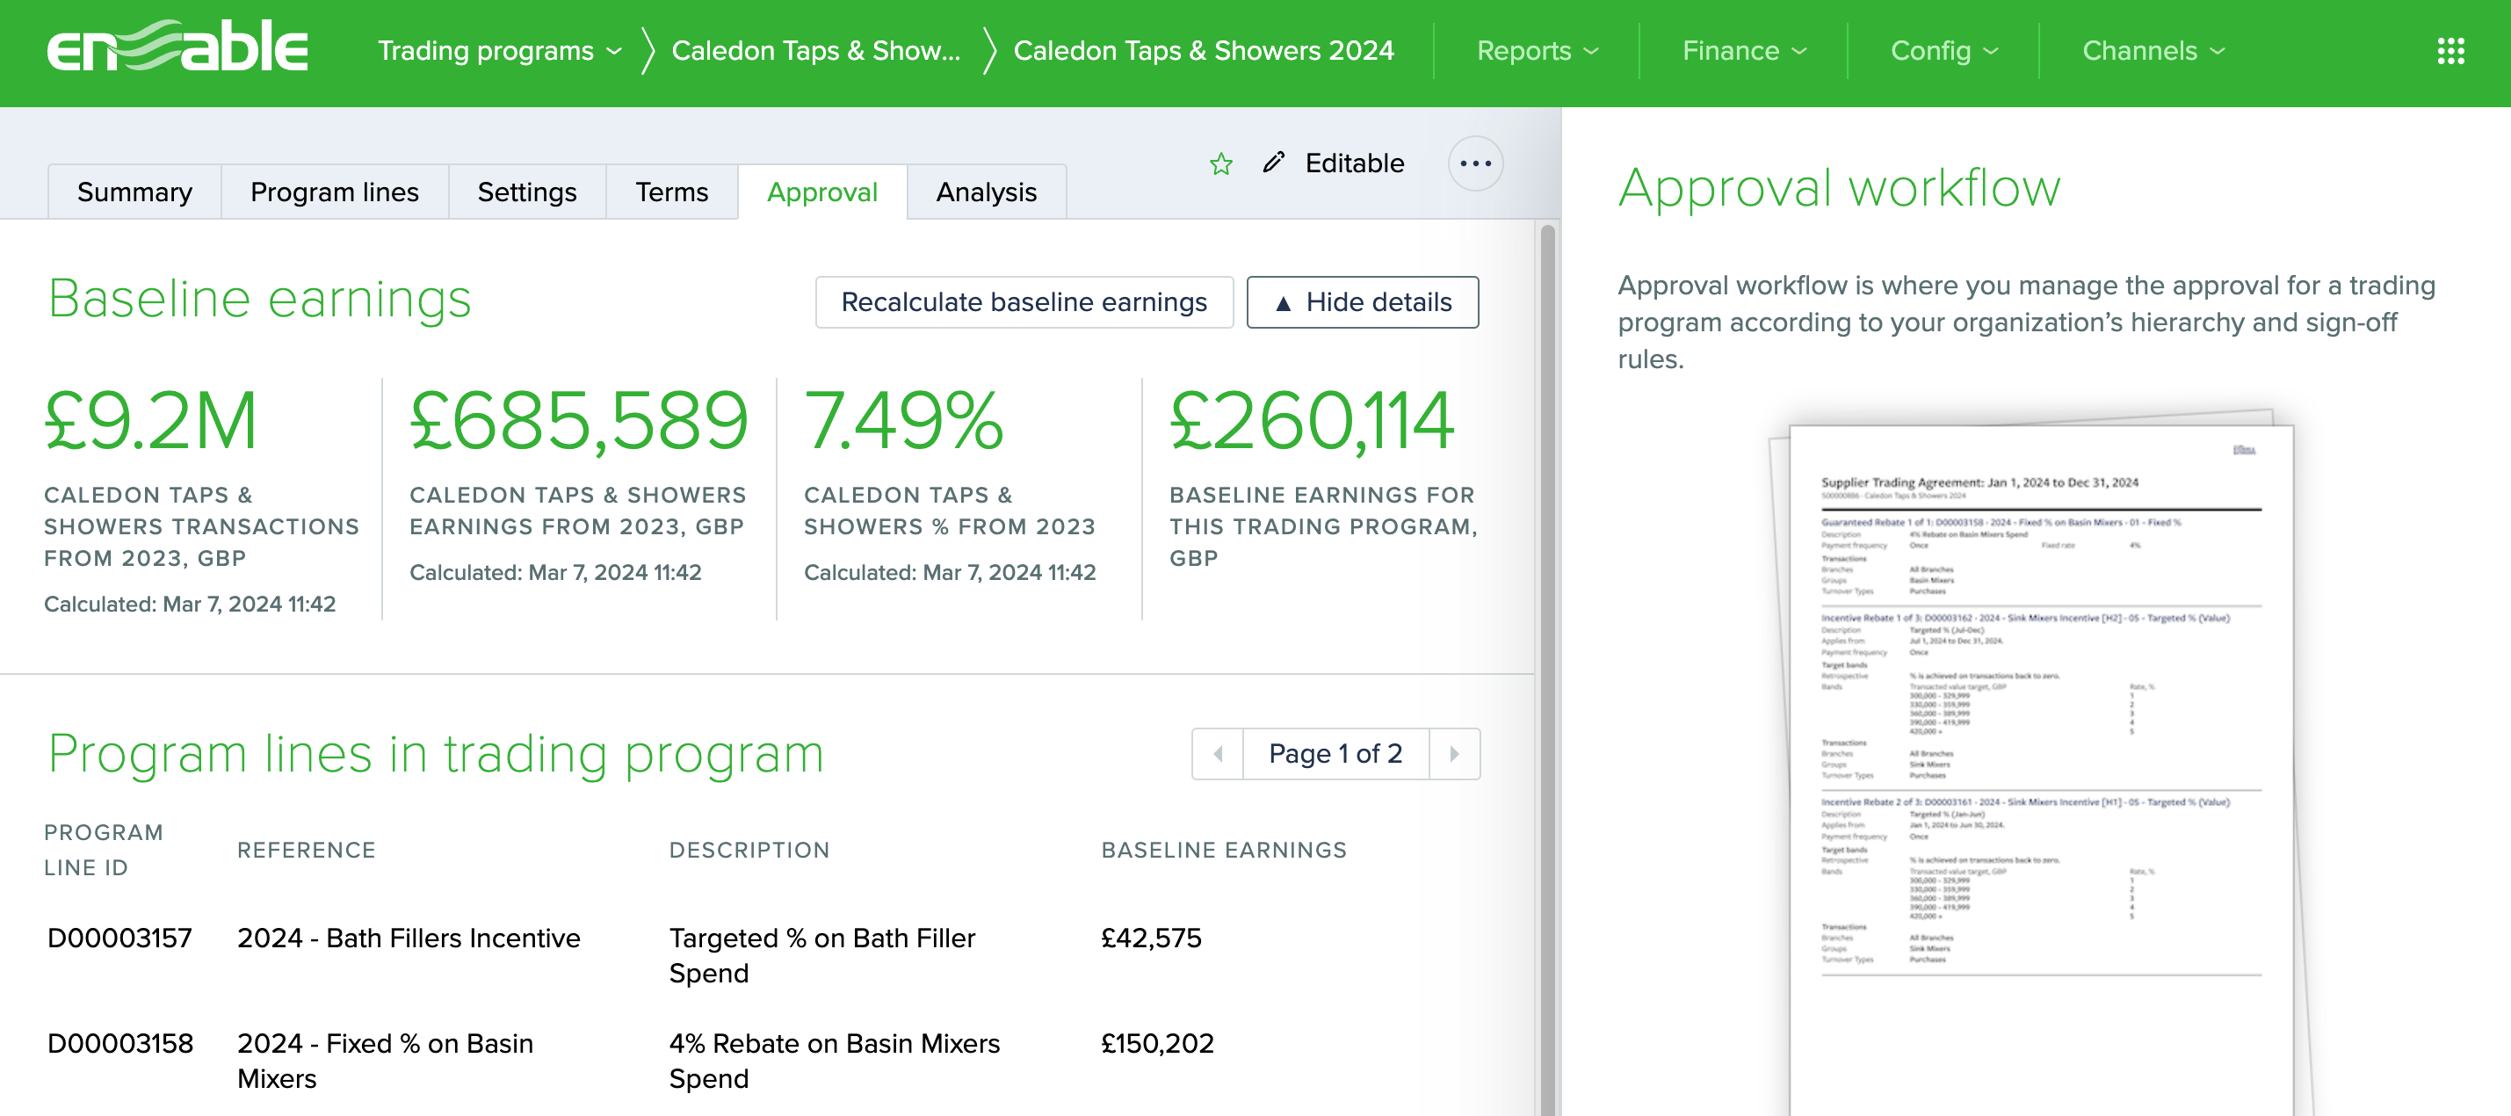The image size is (2511, 1116).
Task: Click the Page 1 of 2 indicator
Action: tap(1335, 753)
